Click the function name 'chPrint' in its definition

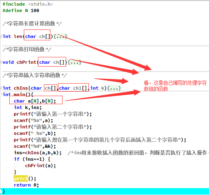(x=27, y=62)
